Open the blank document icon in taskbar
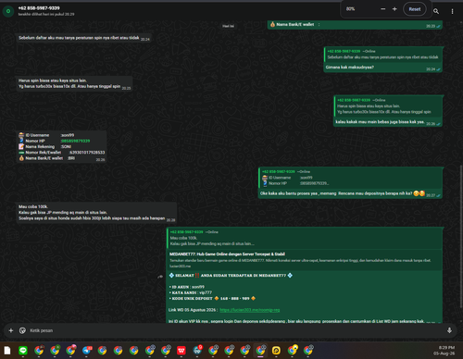 pyautogui.click(x=7, y=351)
